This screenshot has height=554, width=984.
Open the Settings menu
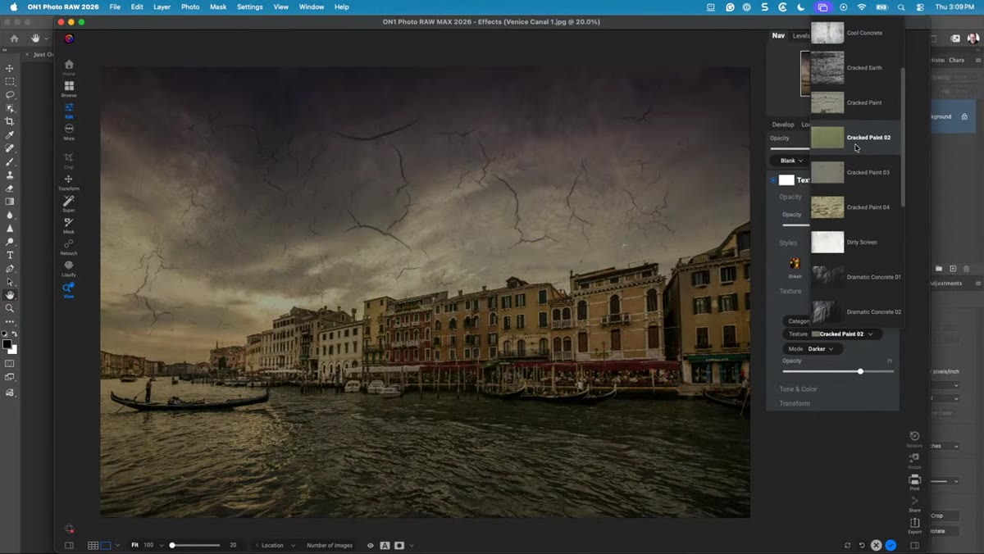(x=250, y=7)
